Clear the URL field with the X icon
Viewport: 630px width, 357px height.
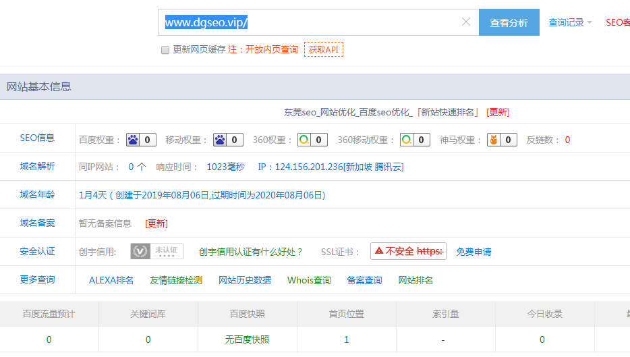click(x=465, y=22)
